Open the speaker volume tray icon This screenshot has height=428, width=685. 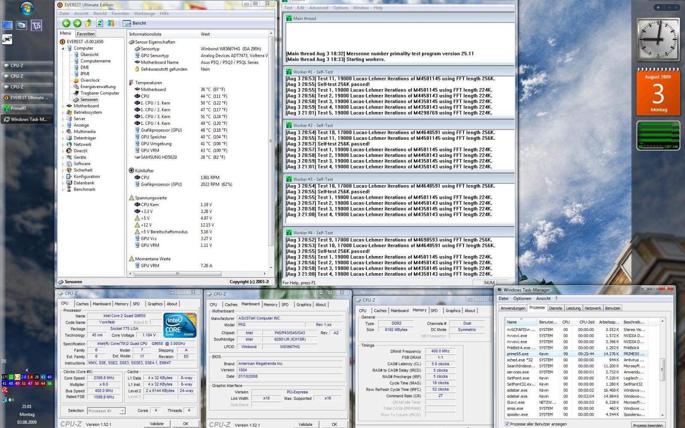[11, 400]
